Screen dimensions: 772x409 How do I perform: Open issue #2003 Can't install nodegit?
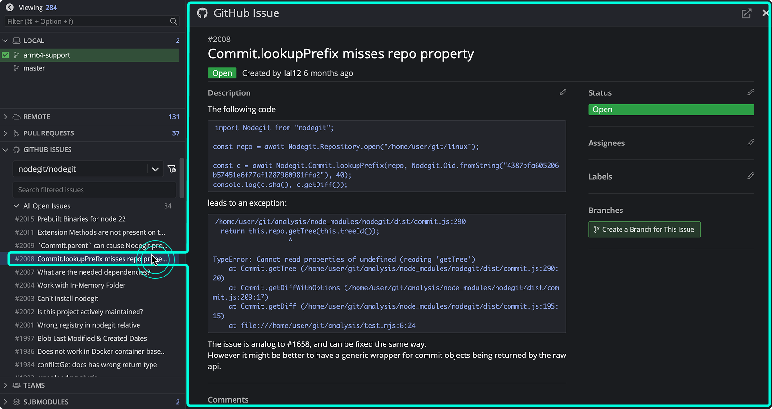pos(57,298)
